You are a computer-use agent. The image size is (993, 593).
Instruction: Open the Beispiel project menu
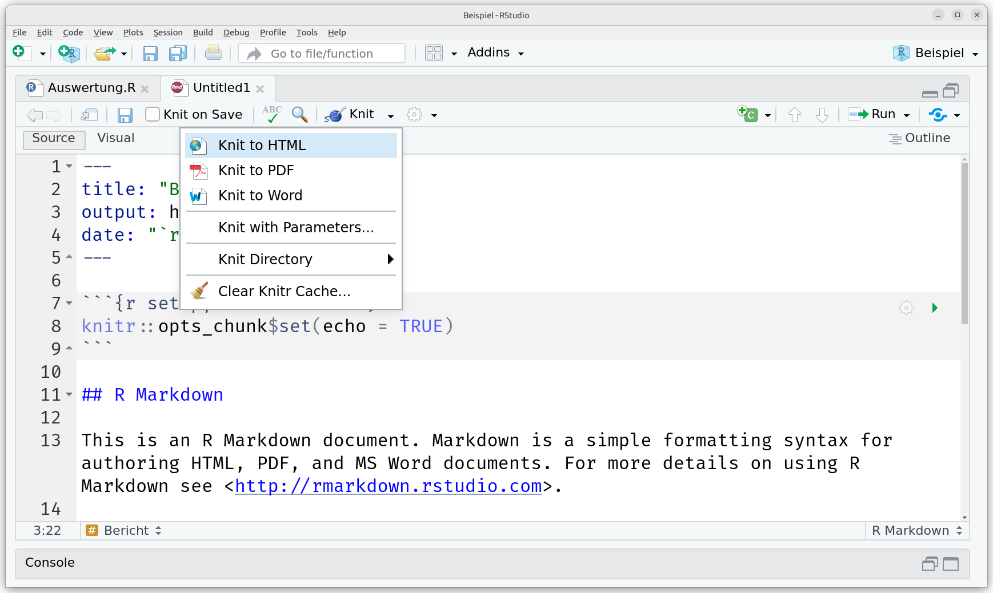pyautogui.click(x=936, y=53)
